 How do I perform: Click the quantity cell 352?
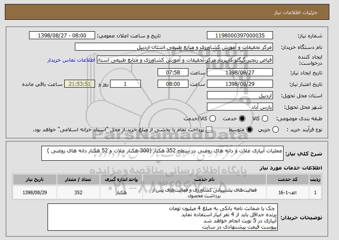78,192
